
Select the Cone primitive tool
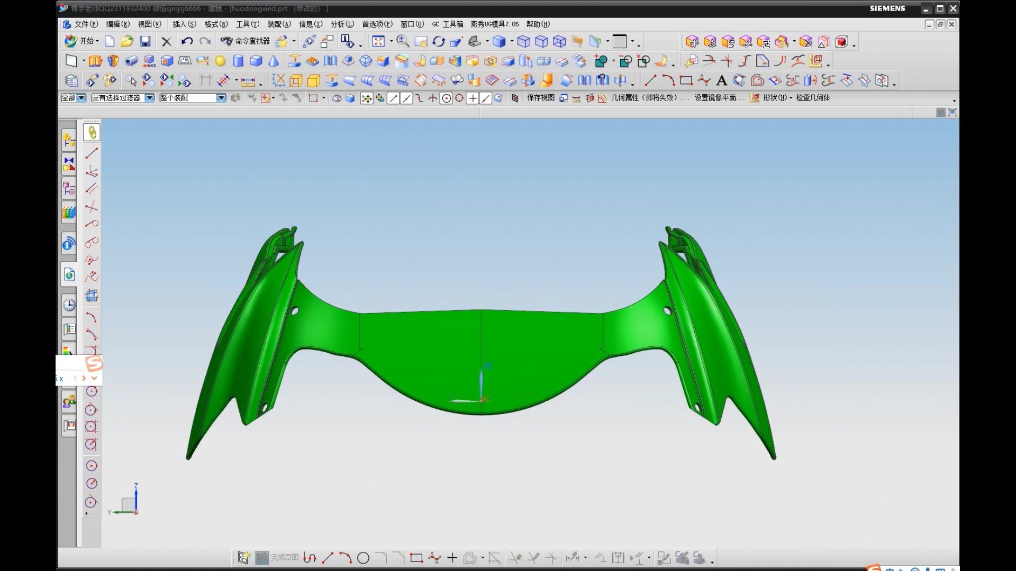[274, 61]
